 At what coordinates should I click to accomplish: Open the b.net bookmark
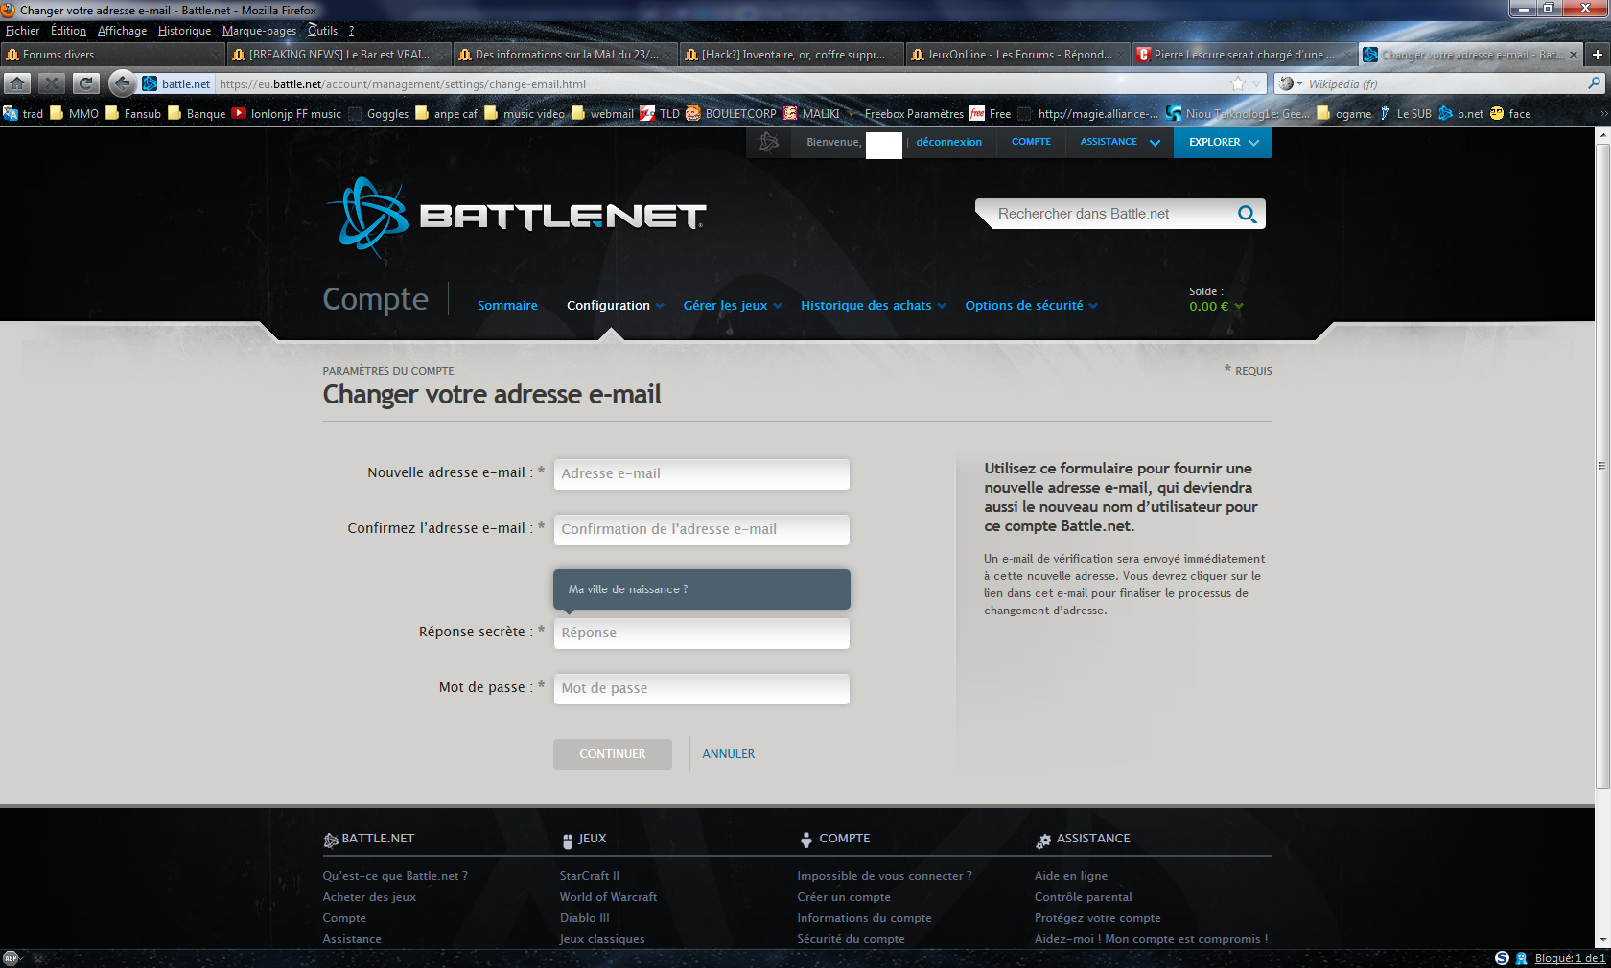click(1460, 113)
